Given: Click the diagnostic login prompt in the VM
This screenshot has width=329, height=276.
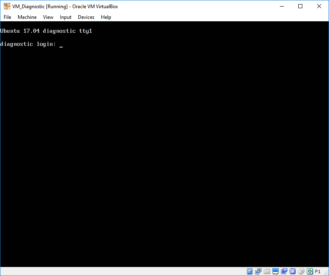Looking at the screenshot, I should pyautogui.click(x=28, y=44).
